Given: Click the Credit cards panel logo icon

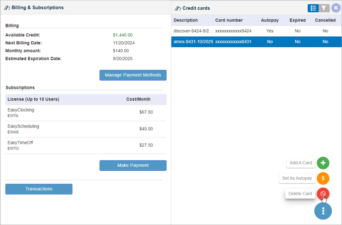Looking at the screenshot, I should pos(178,8).
